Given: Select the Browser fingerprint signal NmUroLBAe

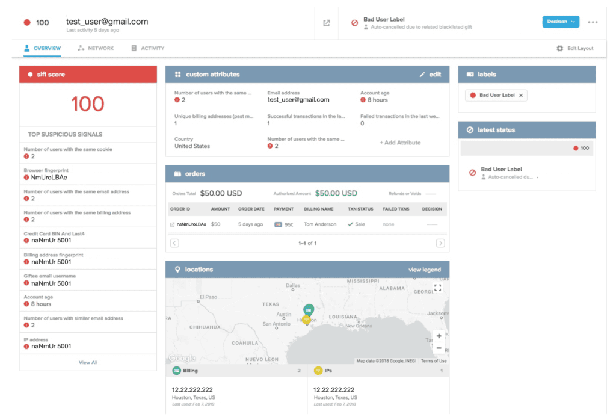Looking at the screenshot, I should click(x=88, y=174).
